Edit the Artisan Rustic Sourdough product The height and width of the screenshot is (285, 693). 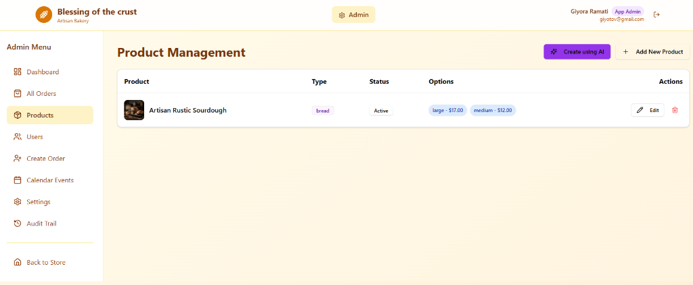[x=648, y=110]
